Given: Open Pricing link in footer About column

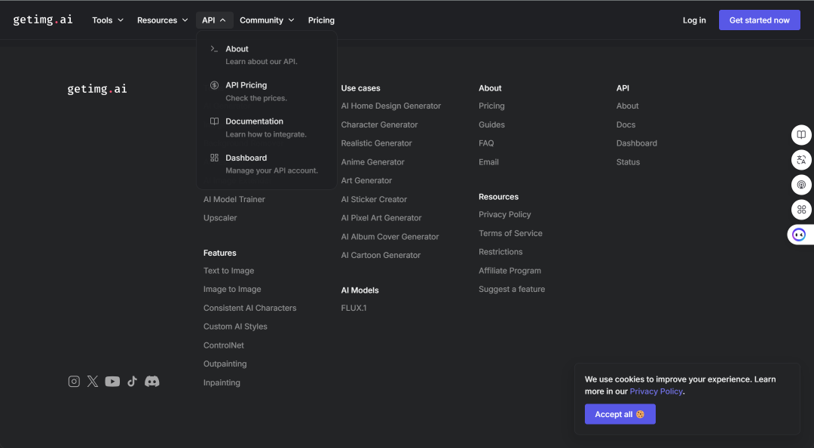Looking at the screenshot, I should pyautogui.click(x=491, y=106).
